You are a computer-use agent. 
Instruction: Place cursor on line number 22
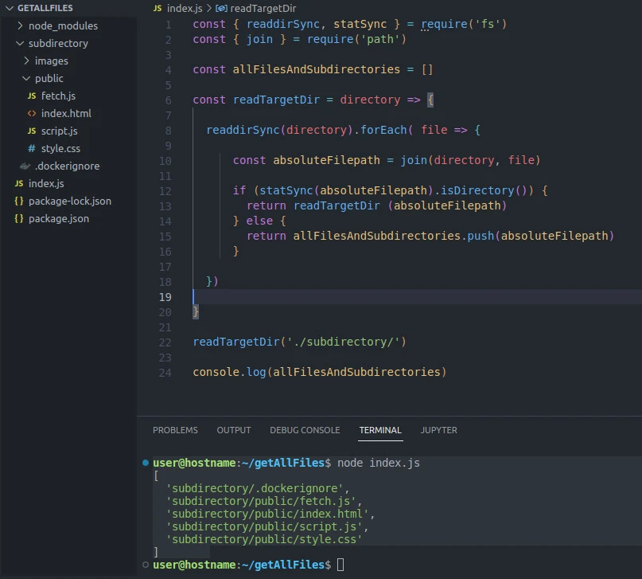pyautogui.click(x=165, y=342)
